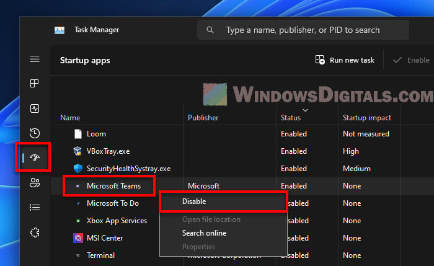The image size is (434, 266).
Task: Click None impact of Xbox App Services
Action: tap(352, 221)
